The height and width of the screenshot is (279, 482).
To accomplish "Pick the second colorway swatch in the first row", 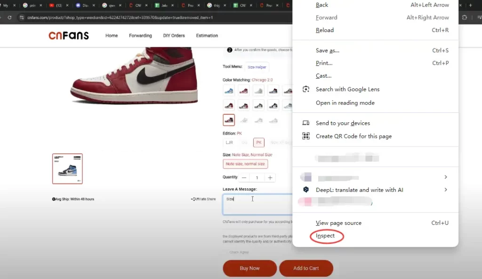I will tap(243, 91).
